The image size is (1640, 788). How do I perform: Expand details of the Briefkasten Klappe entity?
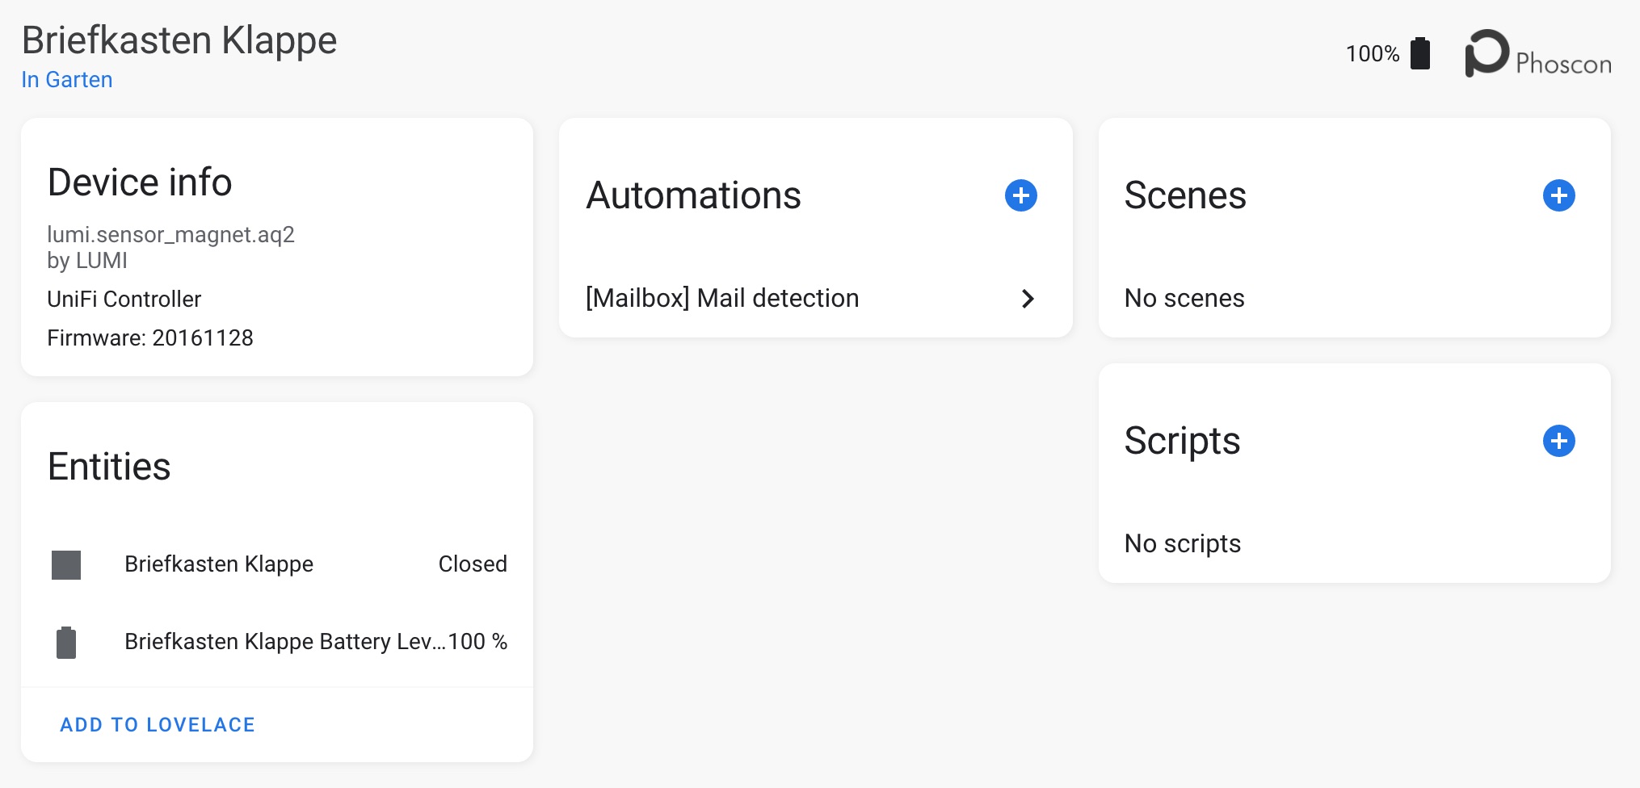[219, 564]
